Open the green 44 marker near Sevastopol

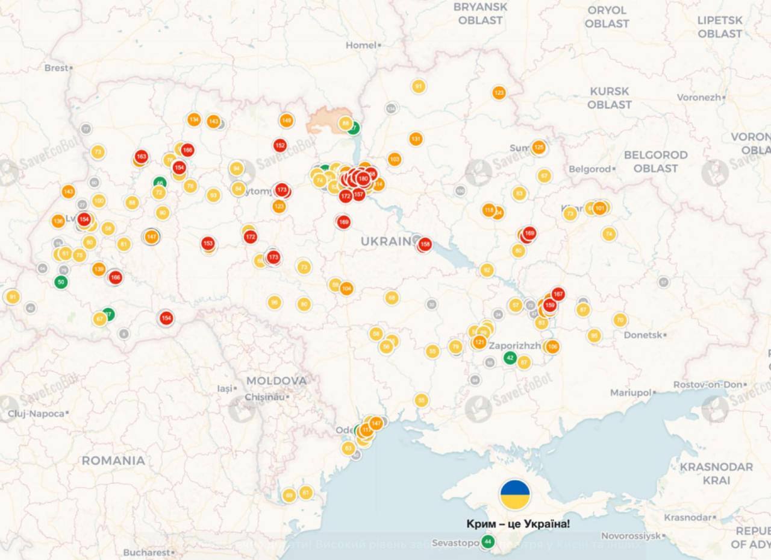(488, 541)
